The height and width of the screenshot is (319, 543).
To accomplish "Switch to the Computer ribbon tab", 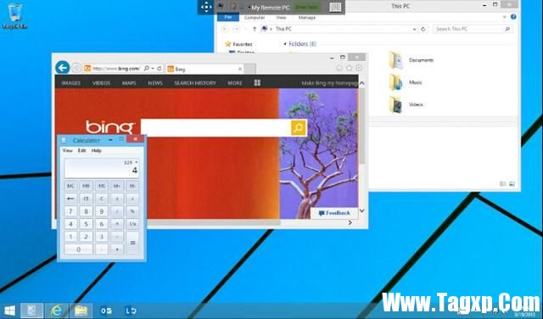I will [x=255, y=17].
